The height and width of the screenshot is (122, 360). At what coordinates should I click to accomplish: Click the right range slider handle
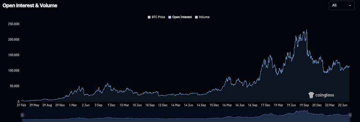[350, 115]
